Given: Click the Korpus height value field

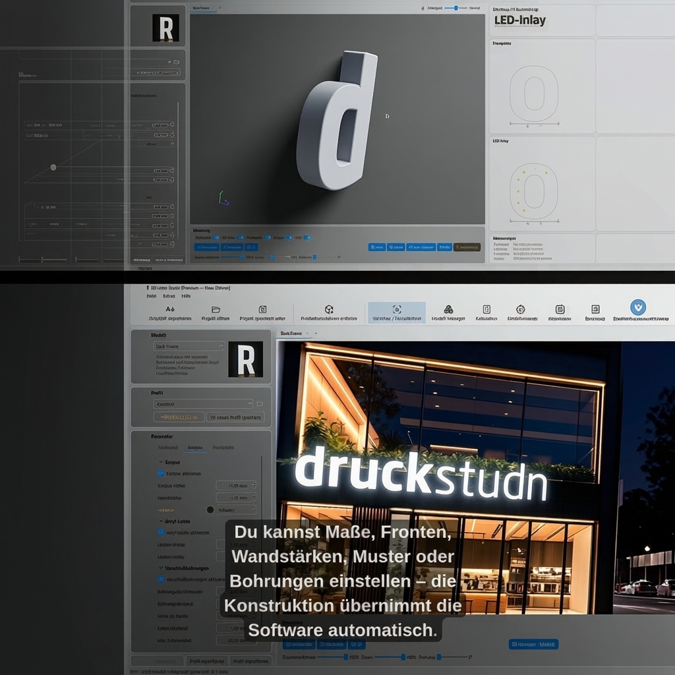Looking at the screenshot, I should [x=236, y=485].
